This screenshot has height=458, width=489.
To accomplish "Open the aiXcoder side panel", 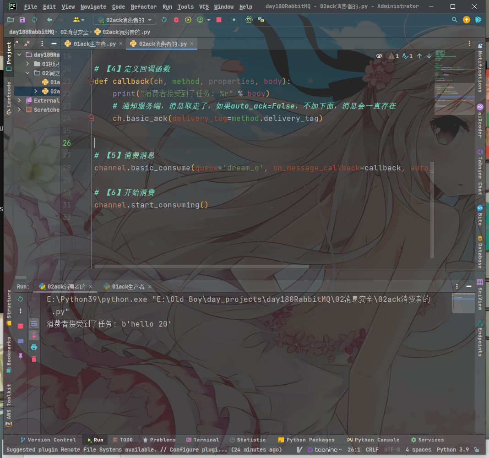I will tap(480, 121).
